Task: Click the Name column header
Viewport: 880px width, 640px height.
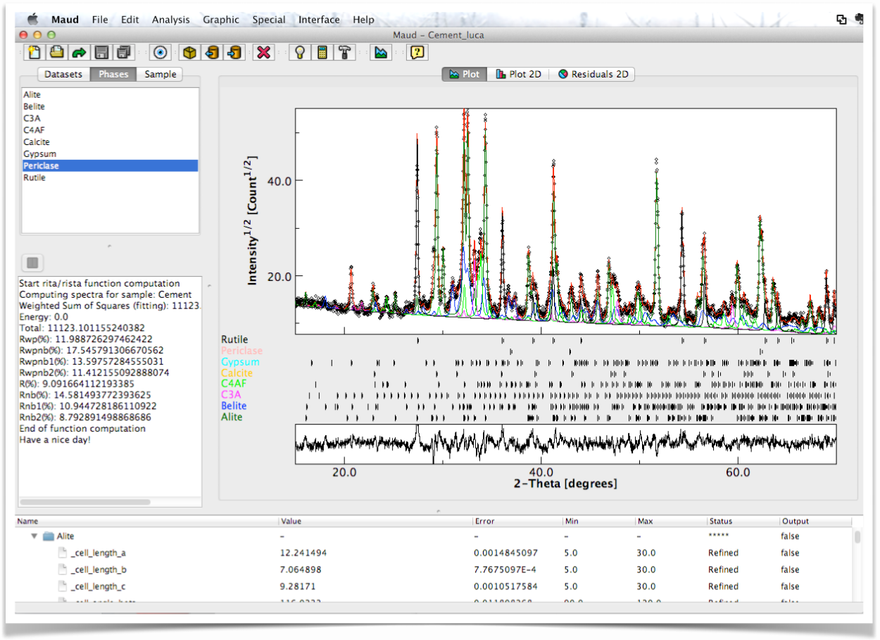Action: coord(146,522)
